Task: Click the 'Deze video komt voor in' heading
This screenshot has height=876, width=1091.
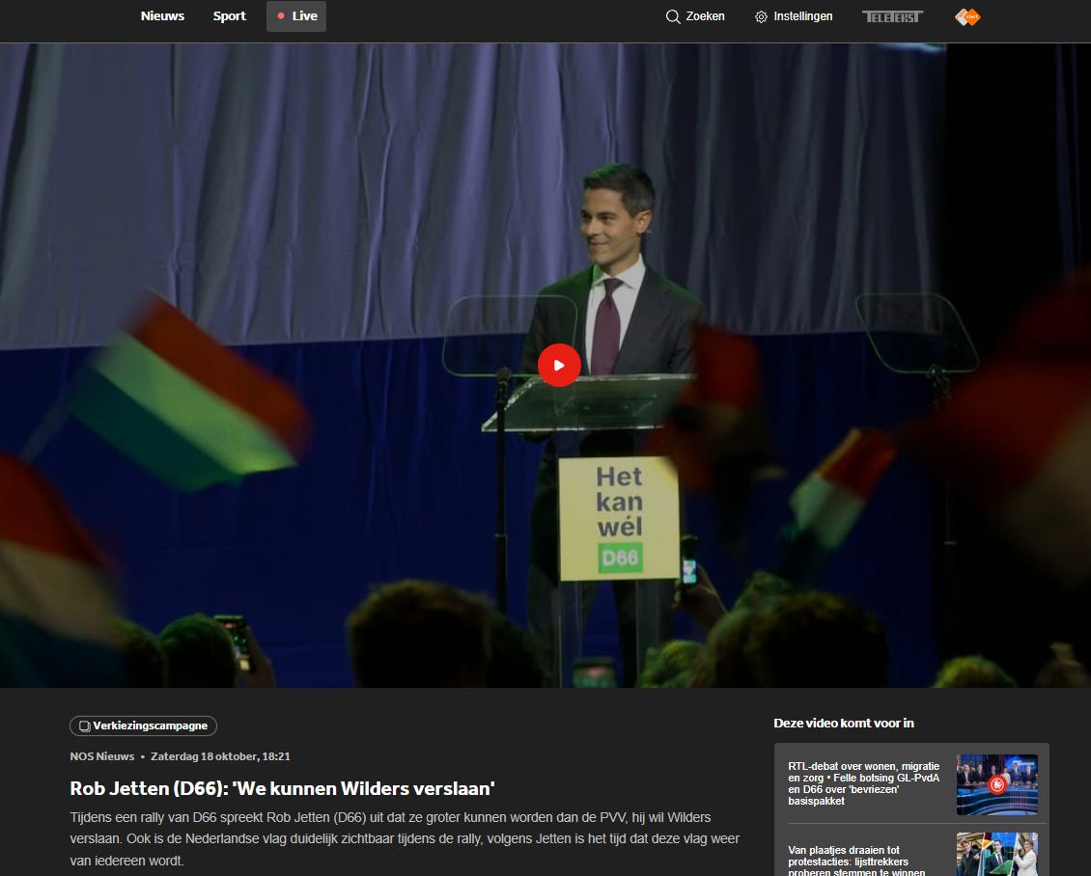Action: point(843,723)
